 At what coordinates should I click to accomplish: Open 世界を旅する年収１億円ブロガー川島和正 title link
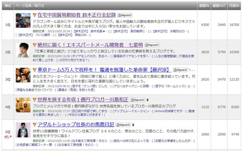(x=83, y=99)
